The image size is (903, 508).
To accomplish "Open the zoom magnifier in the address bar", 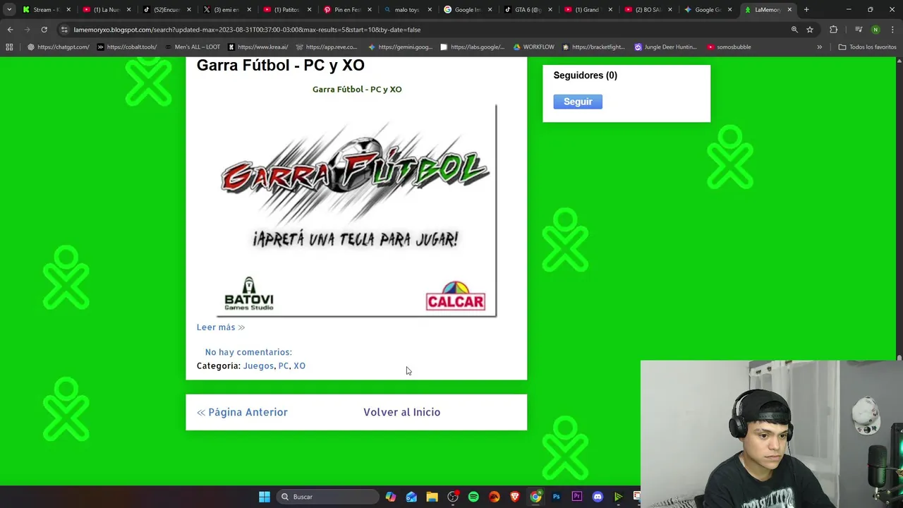I will pyautogui.click(x=794, y=30).
